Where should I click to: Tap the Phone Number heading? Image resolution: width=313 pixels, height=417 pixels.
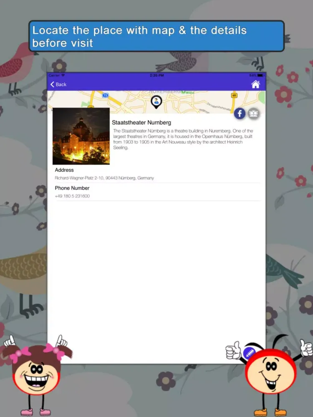click(x=72, y=188)
